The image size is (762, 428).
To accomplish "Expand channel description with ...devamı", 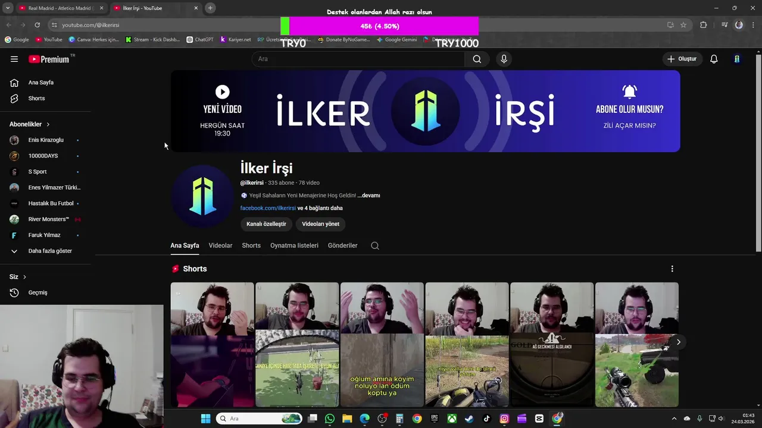I will point(368,196).
